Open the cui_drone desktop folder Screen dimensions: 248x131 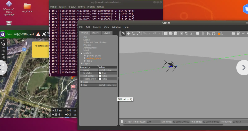point(27,7)
